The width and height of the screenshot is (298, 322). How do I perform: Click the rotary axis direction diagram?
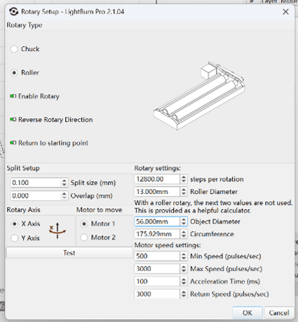tap(57, 230)
